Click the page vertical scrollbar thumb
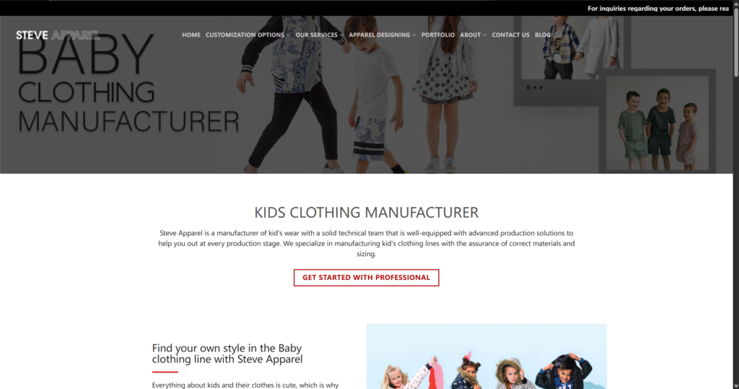 (x=735, y=41)
